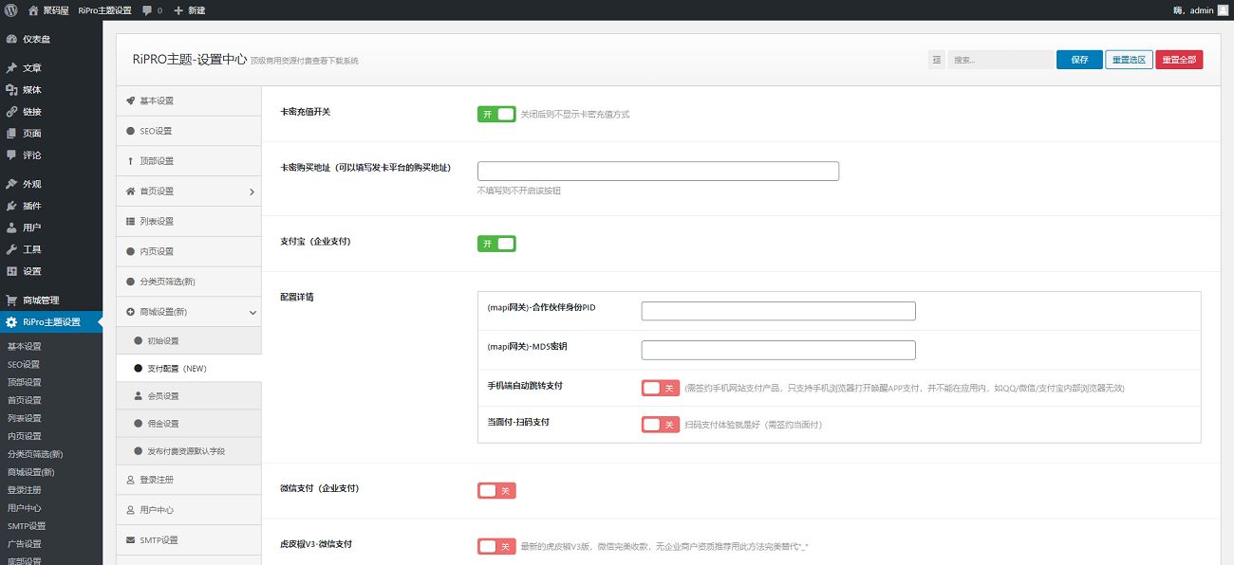This screenshot has height=565, width=1234.
Task: Click the Plugins plug icon in sidebar
Action: coord(11,206)
